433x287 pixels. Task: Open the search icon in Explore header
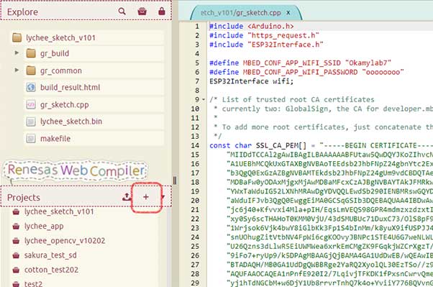point(122,12)
